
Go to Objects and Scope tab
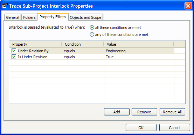coord(85,17)
